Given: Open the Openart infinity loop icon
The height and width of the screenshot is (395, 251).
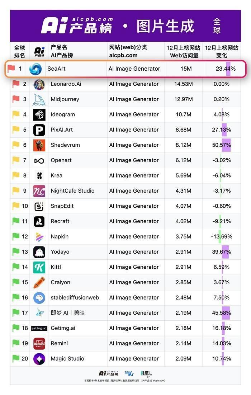Looking at the screenshot, I should [39, 160].
